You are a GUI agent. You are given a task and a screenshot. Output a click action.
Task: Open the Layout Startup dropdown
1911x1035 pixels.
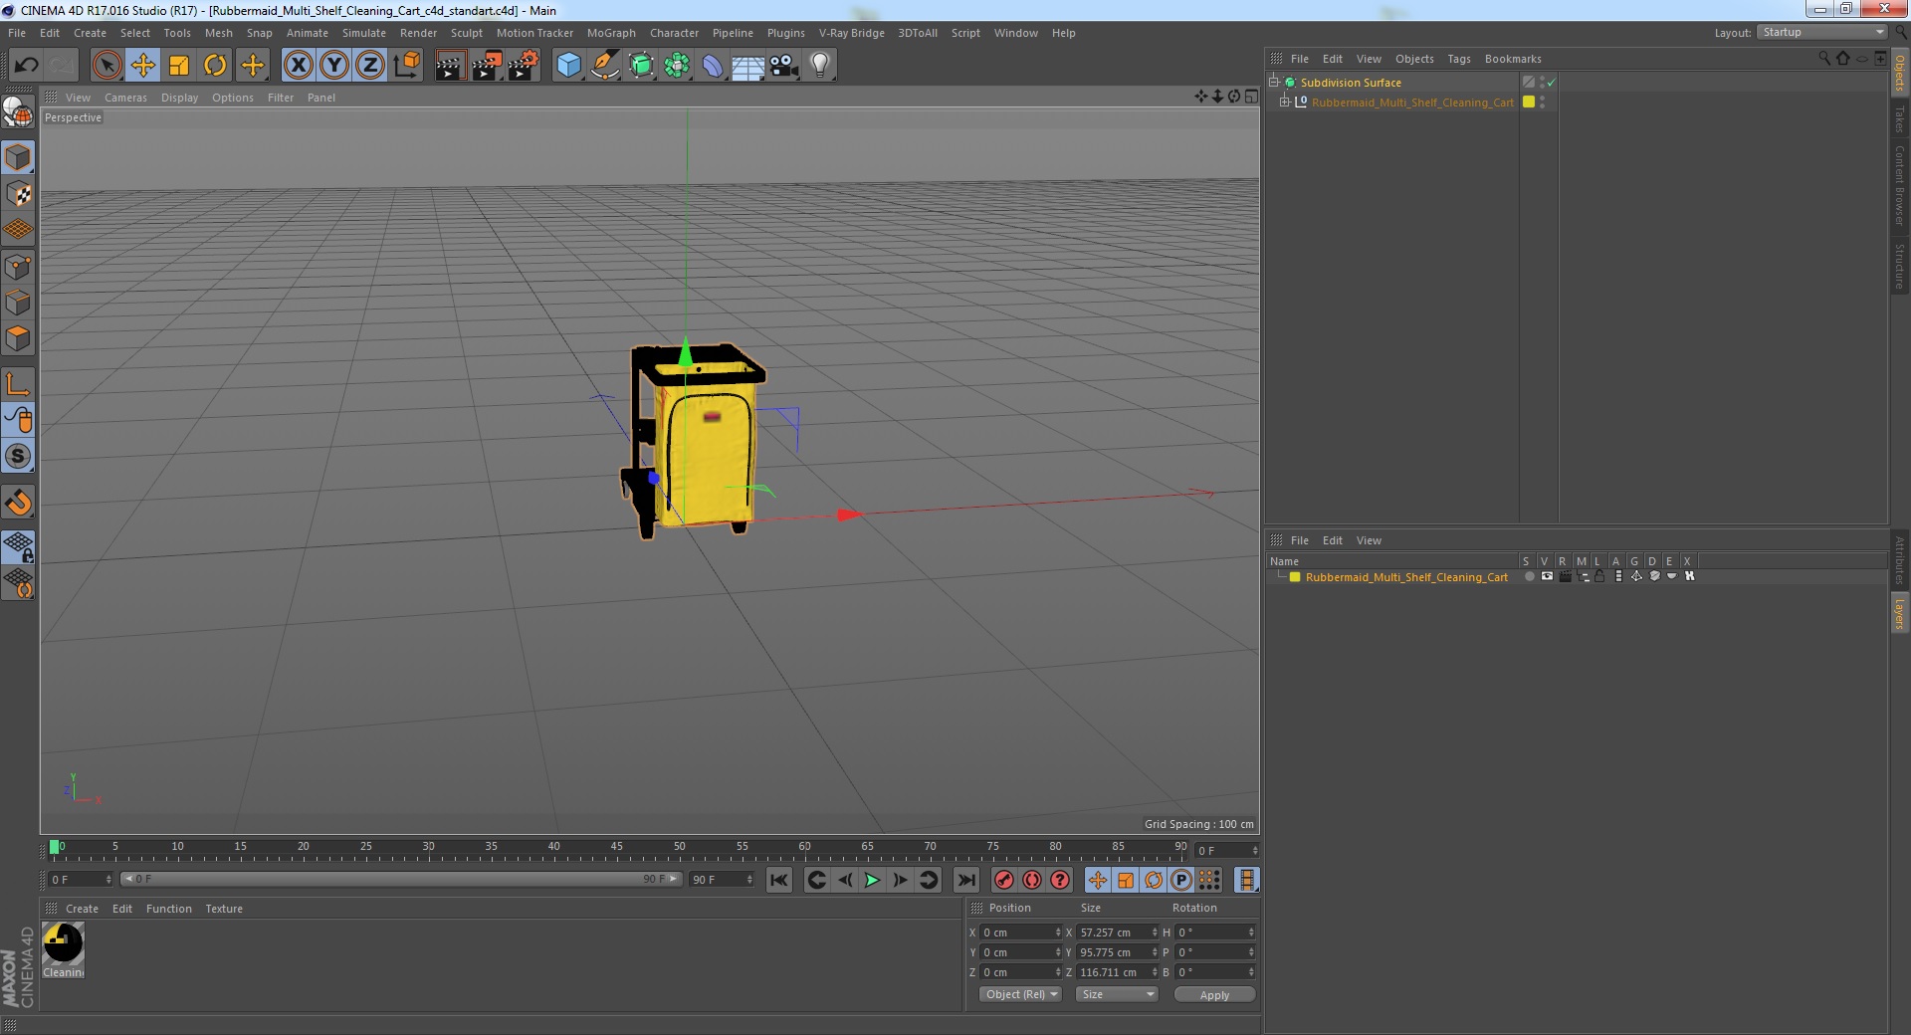click(x=1822, y=32)
